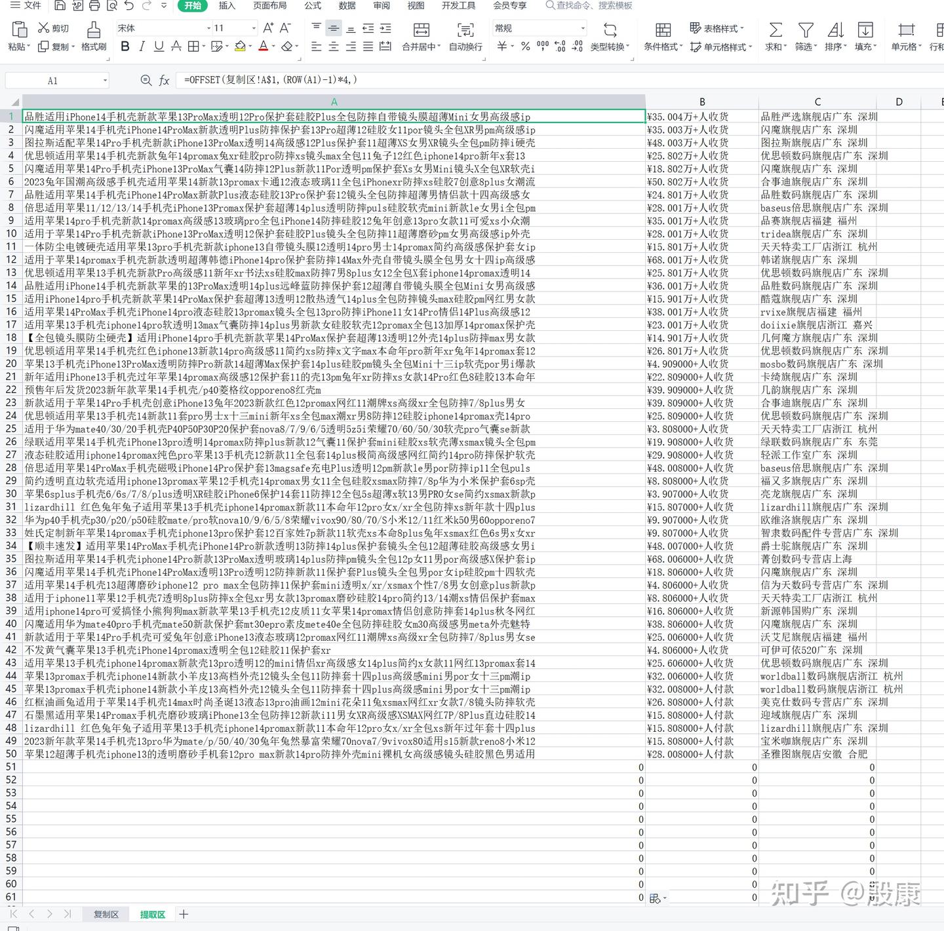Viewport: 944px width, 931px height.
Task: Open the font name dropdown showing 宋体
Action: [x=209, y=28]
